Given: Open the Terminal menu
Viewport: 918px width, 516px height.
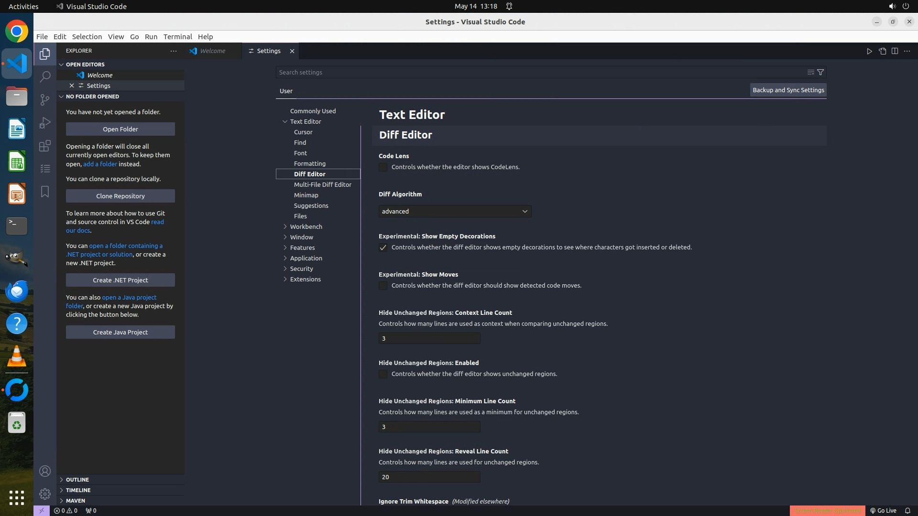Looking at the screenshot, I should 177,37.
